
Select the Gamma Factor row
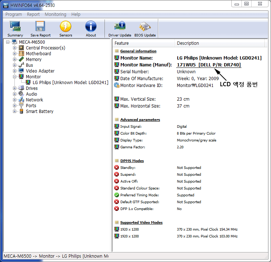tap(190, 147)
